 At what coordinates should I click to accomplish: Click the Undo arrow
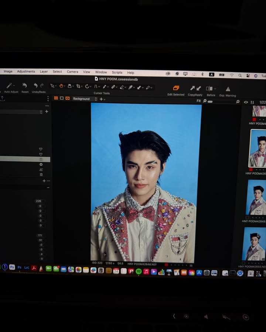pyautogui.click(x=35, y=86)
